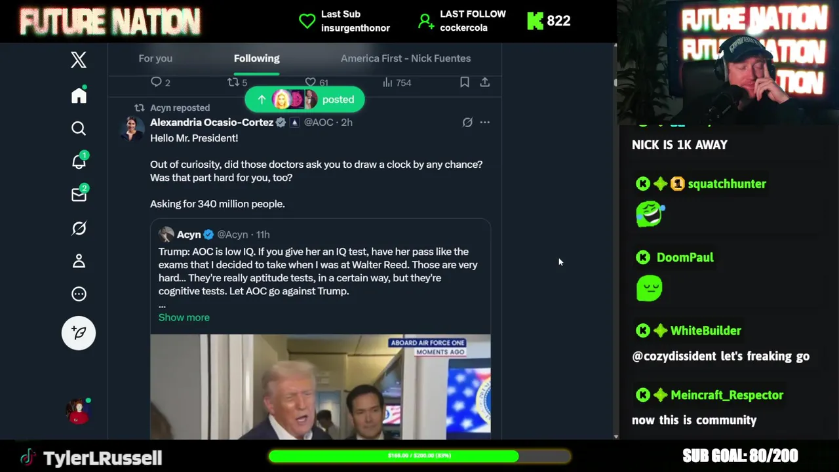Click 'Asking for 340 million people.' text

(x=218, y=204)
